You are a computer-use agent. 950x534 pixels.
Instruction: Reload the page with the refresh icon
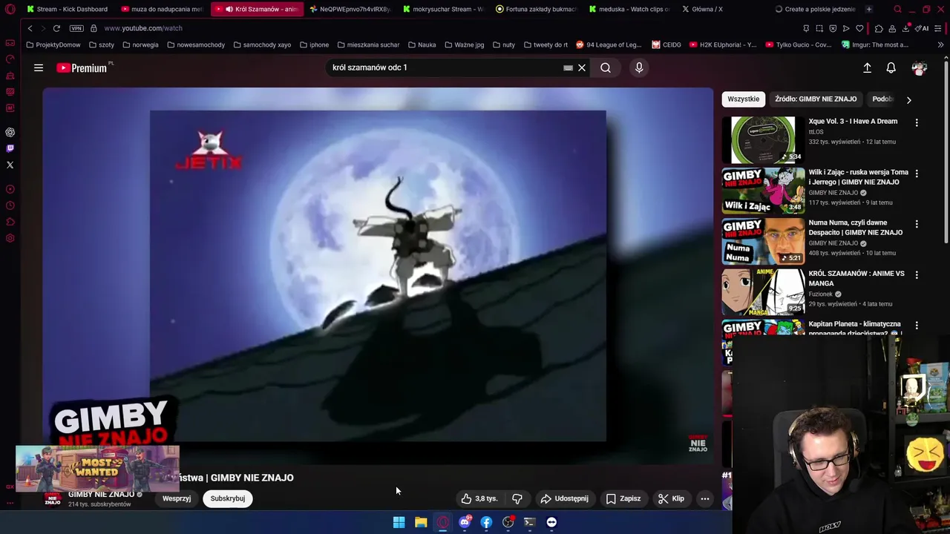56,28
